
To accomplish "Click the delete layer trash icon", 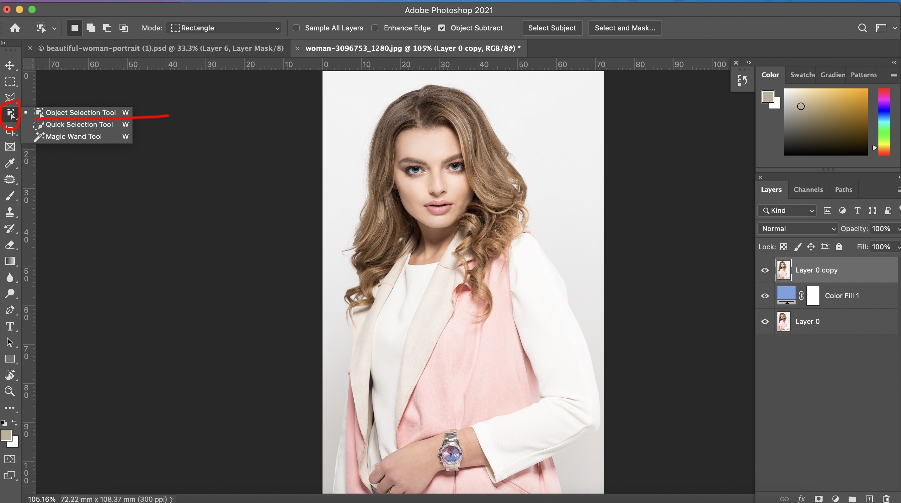I will pos(886,499).
